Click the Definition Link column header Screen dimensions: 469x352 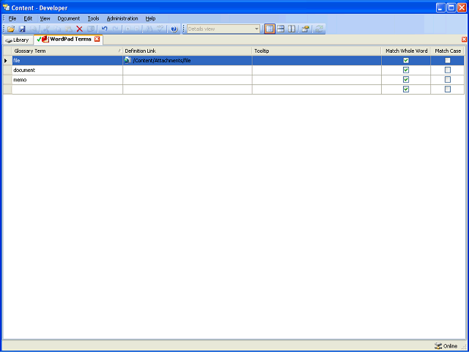click(x=188, y=51)
